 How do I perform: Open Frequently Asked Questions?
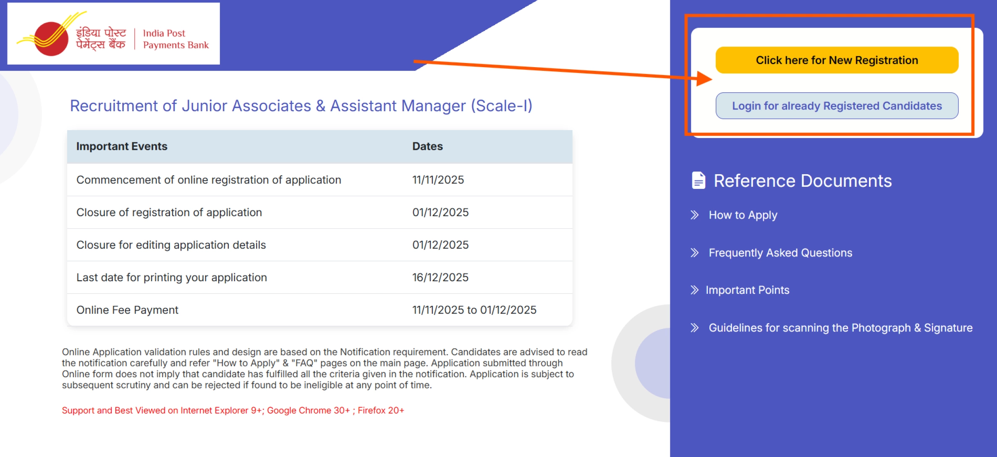tap(780, 253)
